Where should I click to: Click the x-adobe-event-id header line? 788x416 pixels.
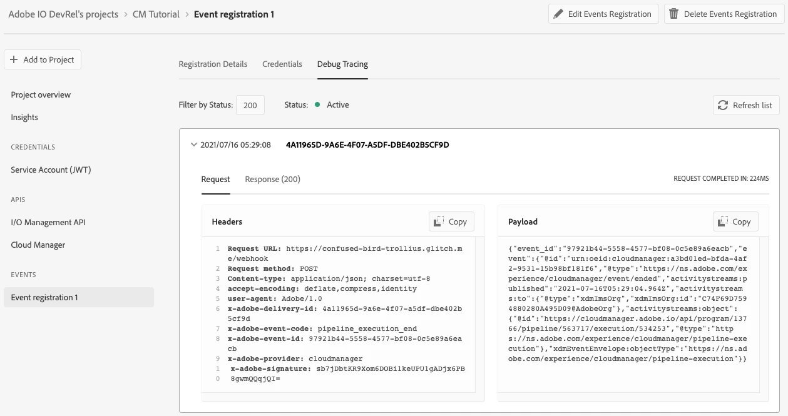coord(345,343)
